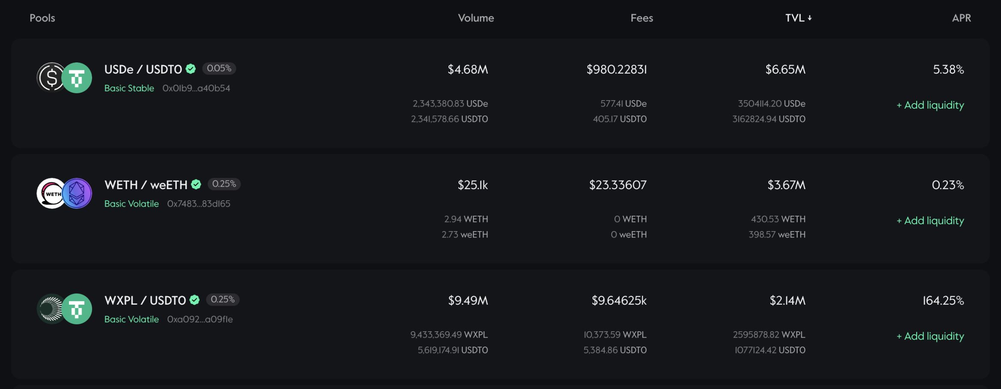Sort pools by Volume header
This screenshot has width=1001, height=389.
click(476, 18)
